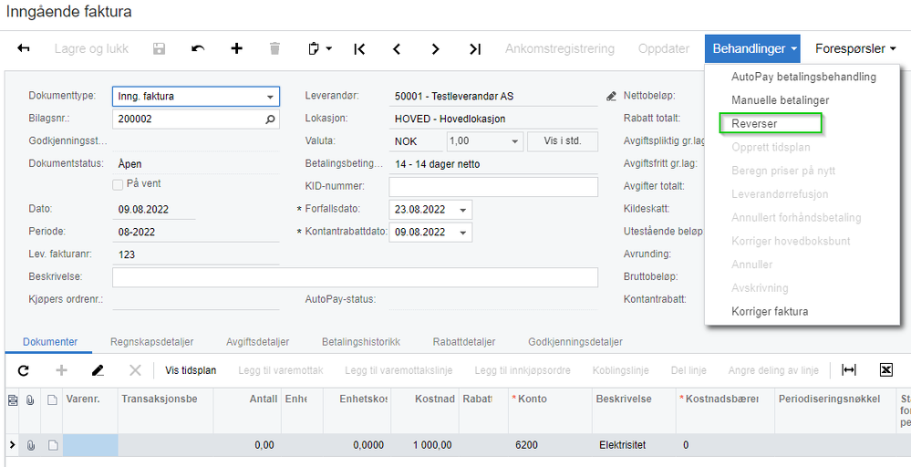Switch to Betalingshistorikk tab

pos(361,341)
